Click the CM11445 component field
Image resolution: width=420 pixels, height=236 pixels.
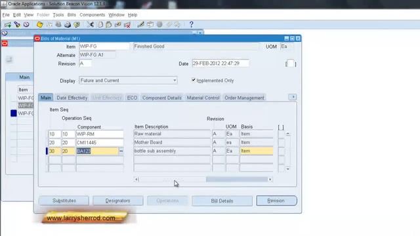coord(100,143)
